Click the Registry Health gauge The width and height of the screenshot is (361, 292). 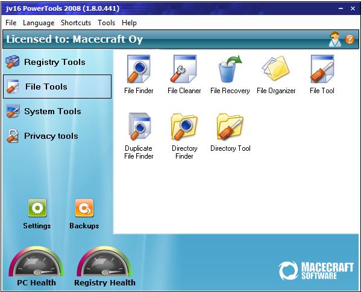click(104, 262)
